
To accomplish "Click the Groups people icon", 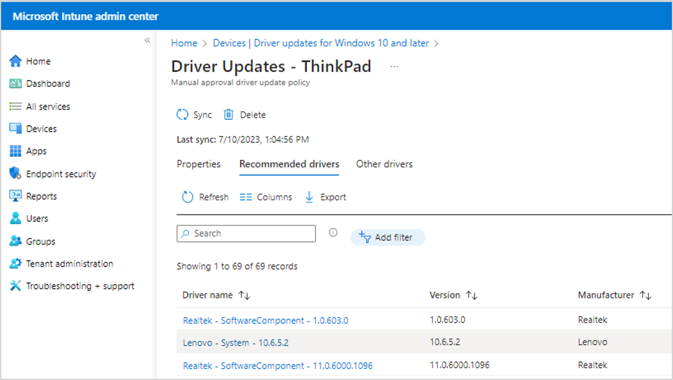I will point(15,241).
